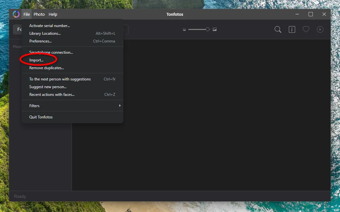Viewport: 340px width, 212px height.
Task: Expand the Filters submenu
Action: coord(73,106)
